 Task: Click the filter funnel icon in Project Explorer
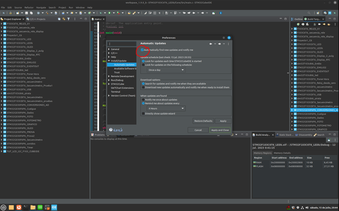(x=69, y=19)
